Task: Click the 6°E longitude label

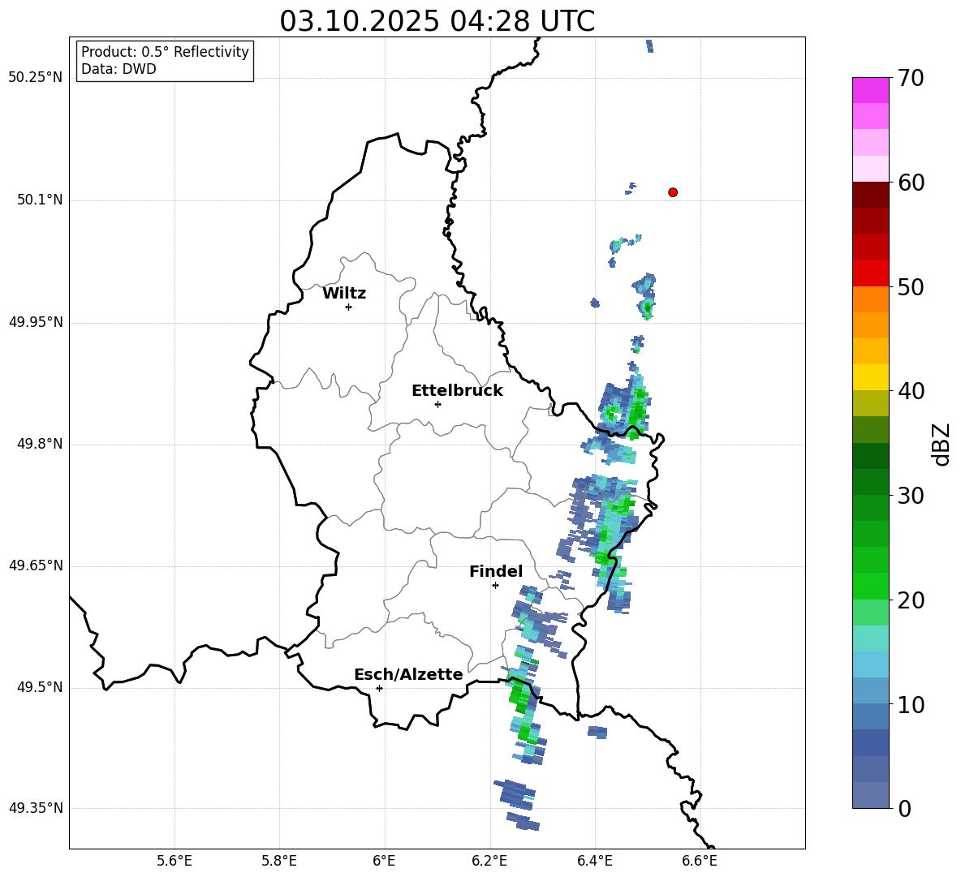Action: pyautogui.click(x=384, y=862)
